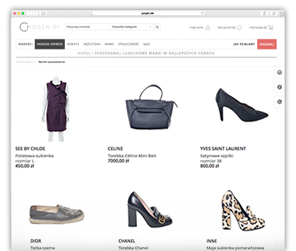The height and width of the screenshot is (251, 296).
Task: Click the SEE BY CHLOE brand name
Action: [30, 149]
